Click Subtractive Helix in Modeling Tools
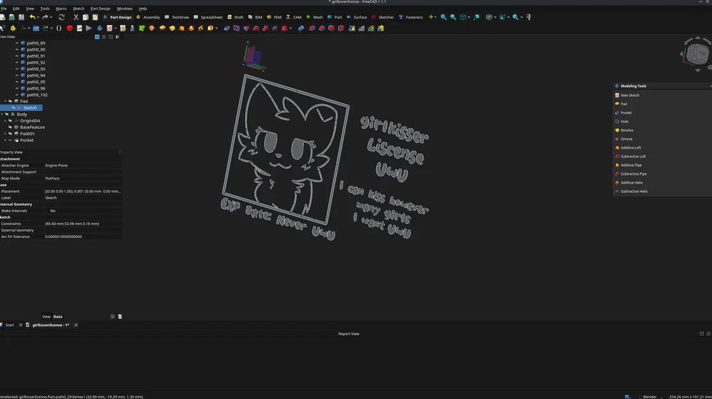 634,191
